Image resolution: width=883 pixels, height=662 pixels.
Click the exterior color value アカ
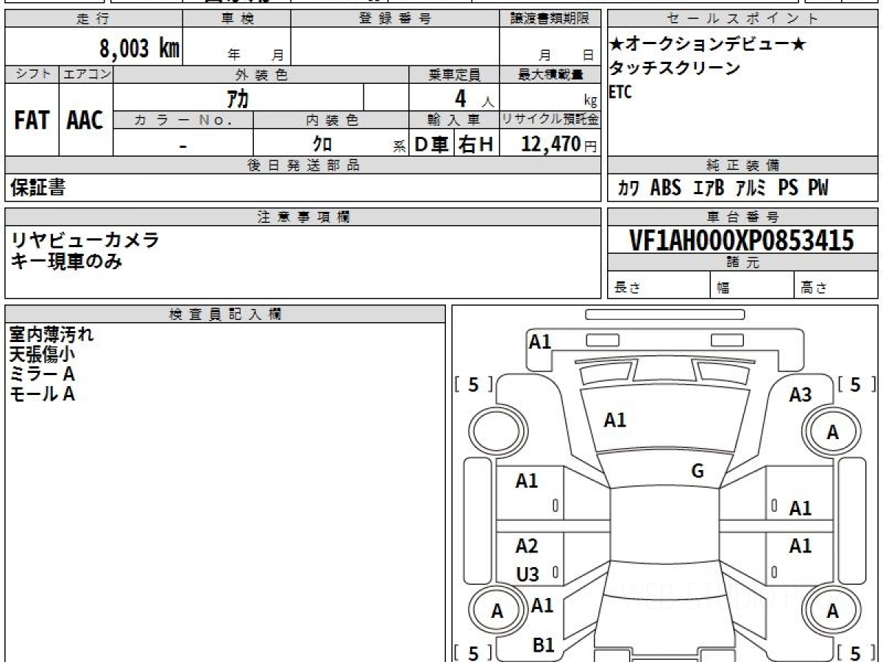238,98
